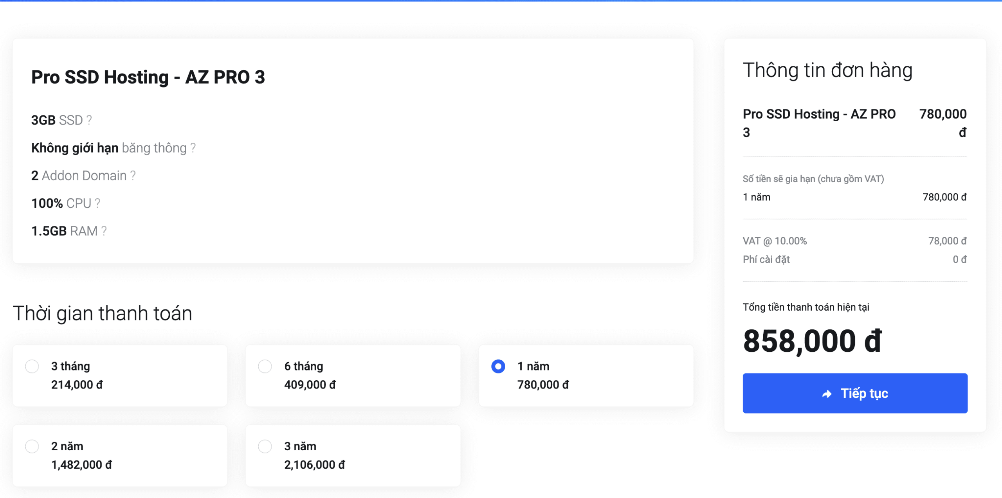Click the 409,000 đ price card

pos(353,376)
